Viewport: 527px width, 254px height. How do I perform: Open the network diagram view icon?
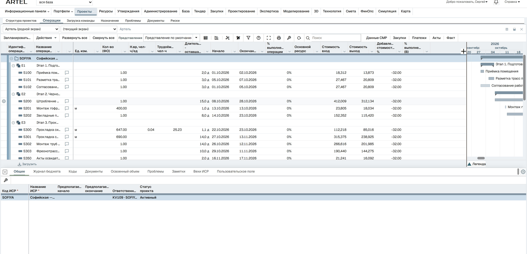pyautogui.click(x=227, y=38)
